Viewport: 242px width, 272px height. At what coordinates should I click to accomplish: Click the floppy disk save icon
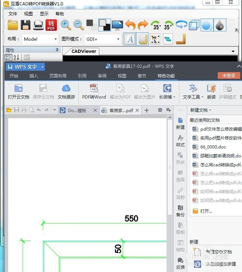(x=26, y=25)
